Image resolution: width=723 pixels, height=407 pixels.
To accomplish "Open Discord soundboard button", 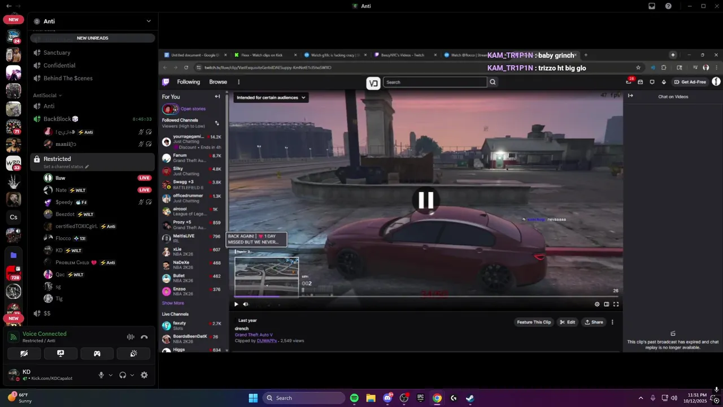I will coord(133,353).
